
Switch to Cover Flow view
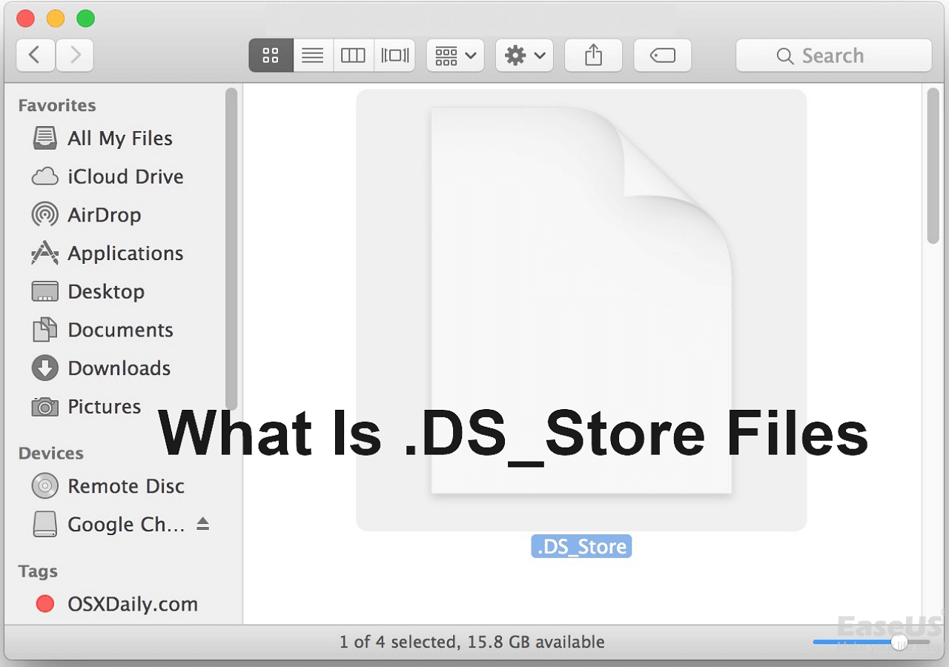(x=394, y=56)
